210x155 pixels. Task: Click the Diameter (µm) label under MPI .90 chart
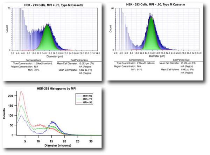157,56
